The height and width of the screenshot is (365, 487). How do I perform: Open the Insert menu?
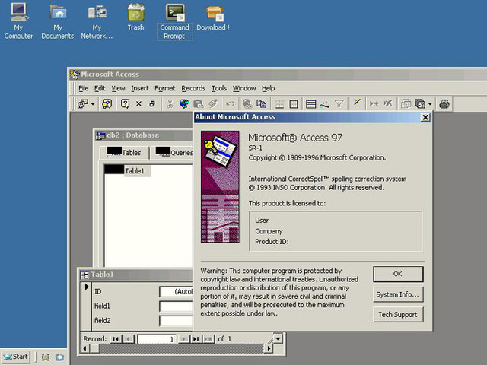pos(140,88)
